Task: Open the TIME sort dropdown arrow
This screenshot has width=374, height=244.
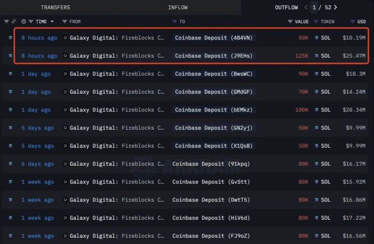Action: (x=52, y=22)
